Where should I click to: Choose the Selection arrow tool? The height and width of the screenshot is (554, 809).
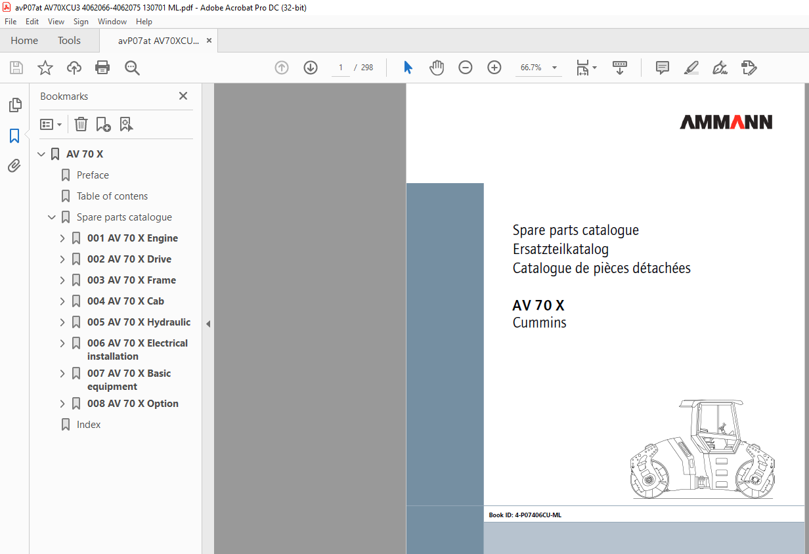(408, 68)
